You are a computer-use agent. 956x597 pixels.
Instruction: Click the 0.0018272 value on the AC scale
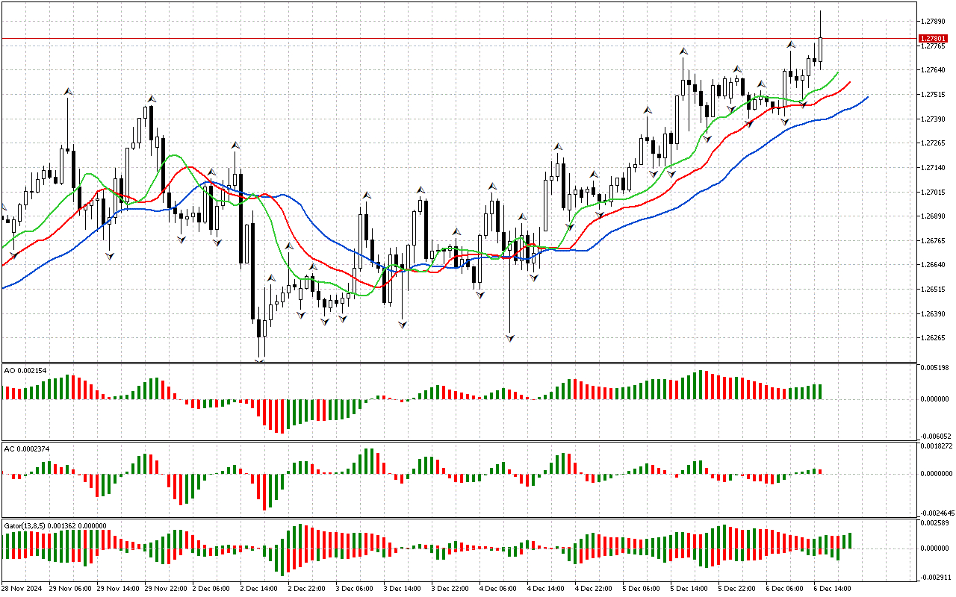937,446
